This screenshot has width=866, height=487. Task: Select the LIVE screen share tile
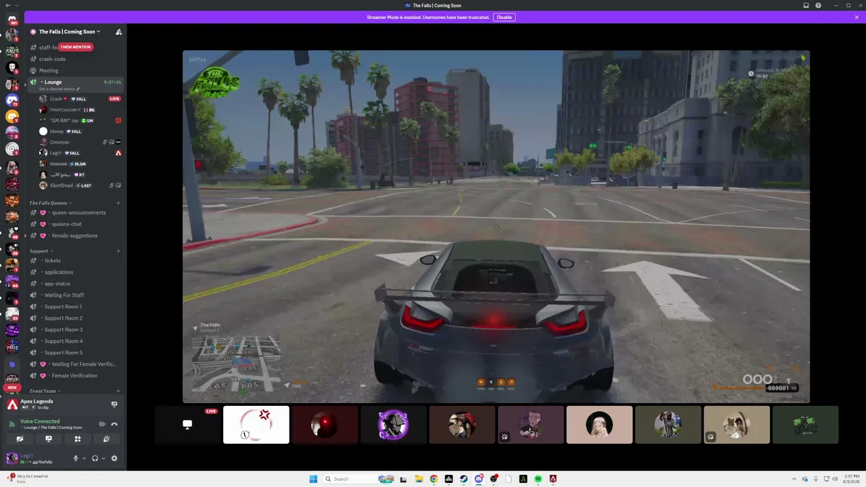pos(187,425)
